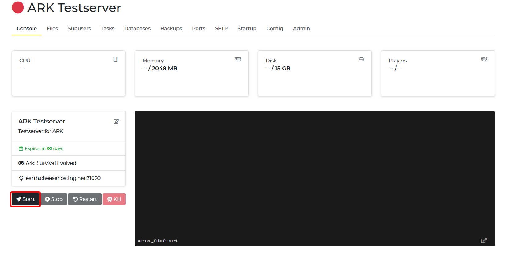
Task: Click the Memory card icon
Action: pyautogui.click(x=238, y=59)
